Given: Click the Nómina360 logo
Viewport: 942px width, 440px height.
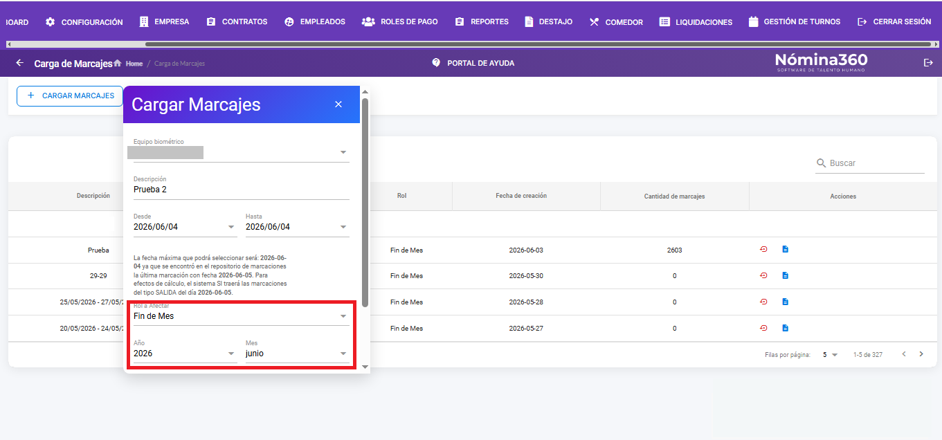Looking at the screenshot, I should [821, 62].
